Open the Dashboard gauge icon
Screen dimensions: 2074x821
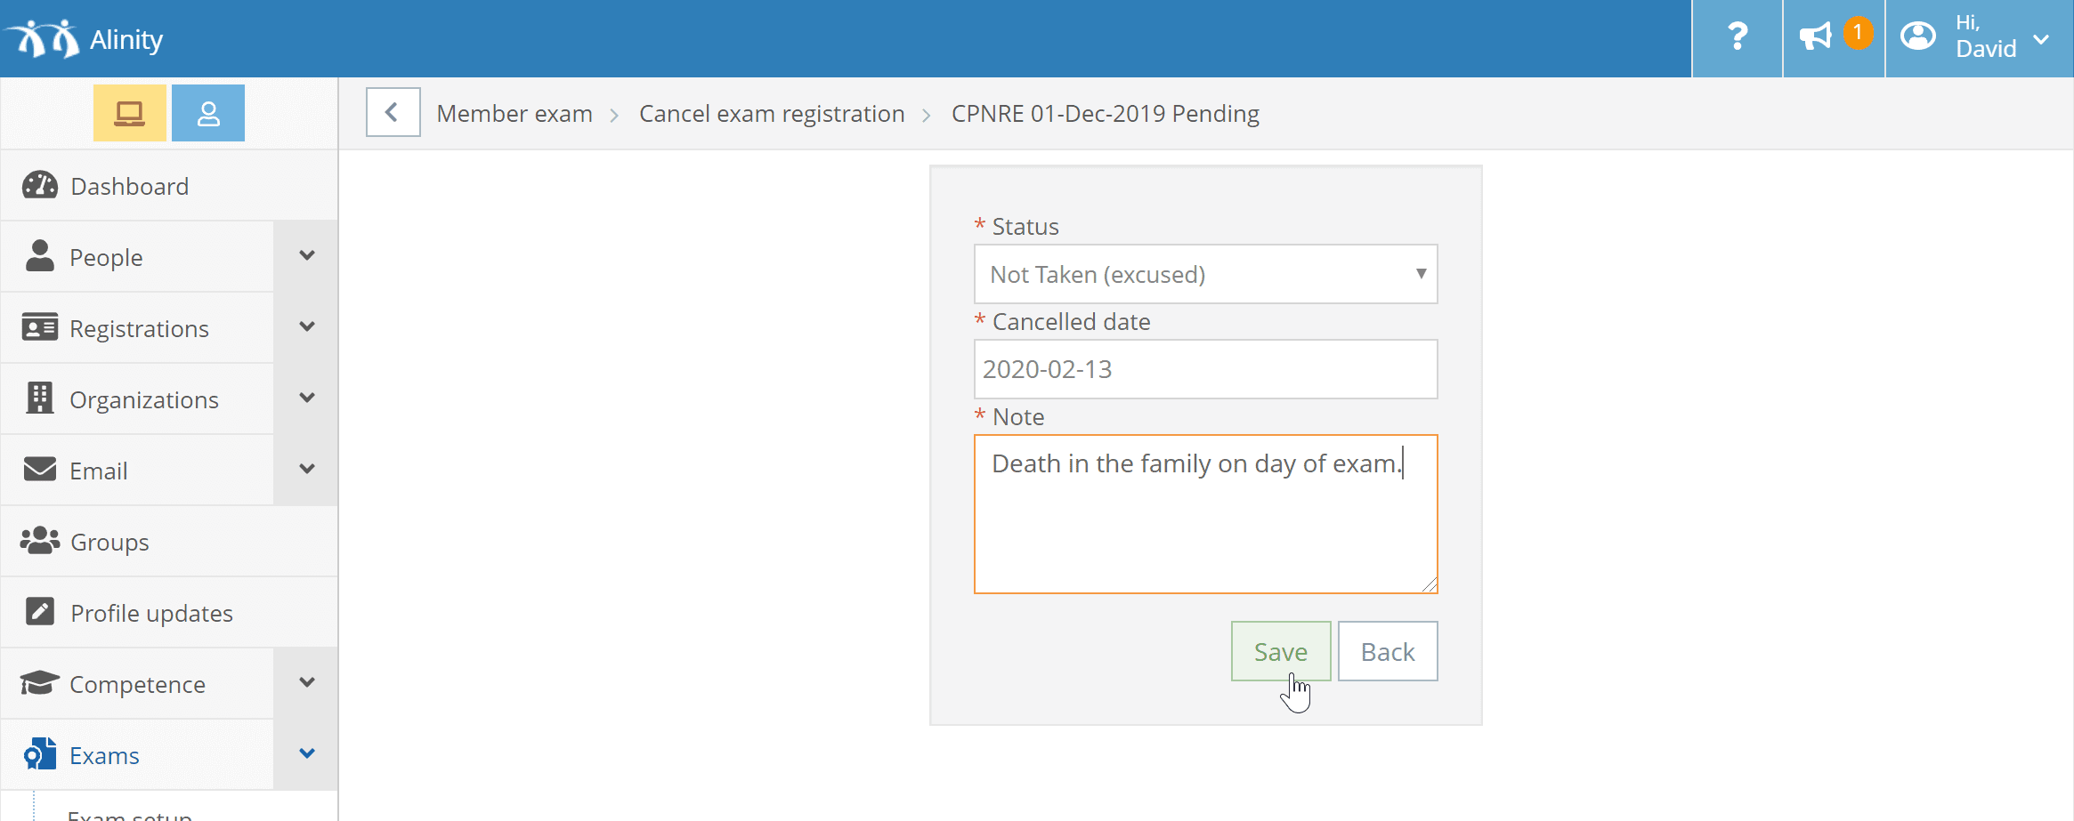tap(39, 185)
